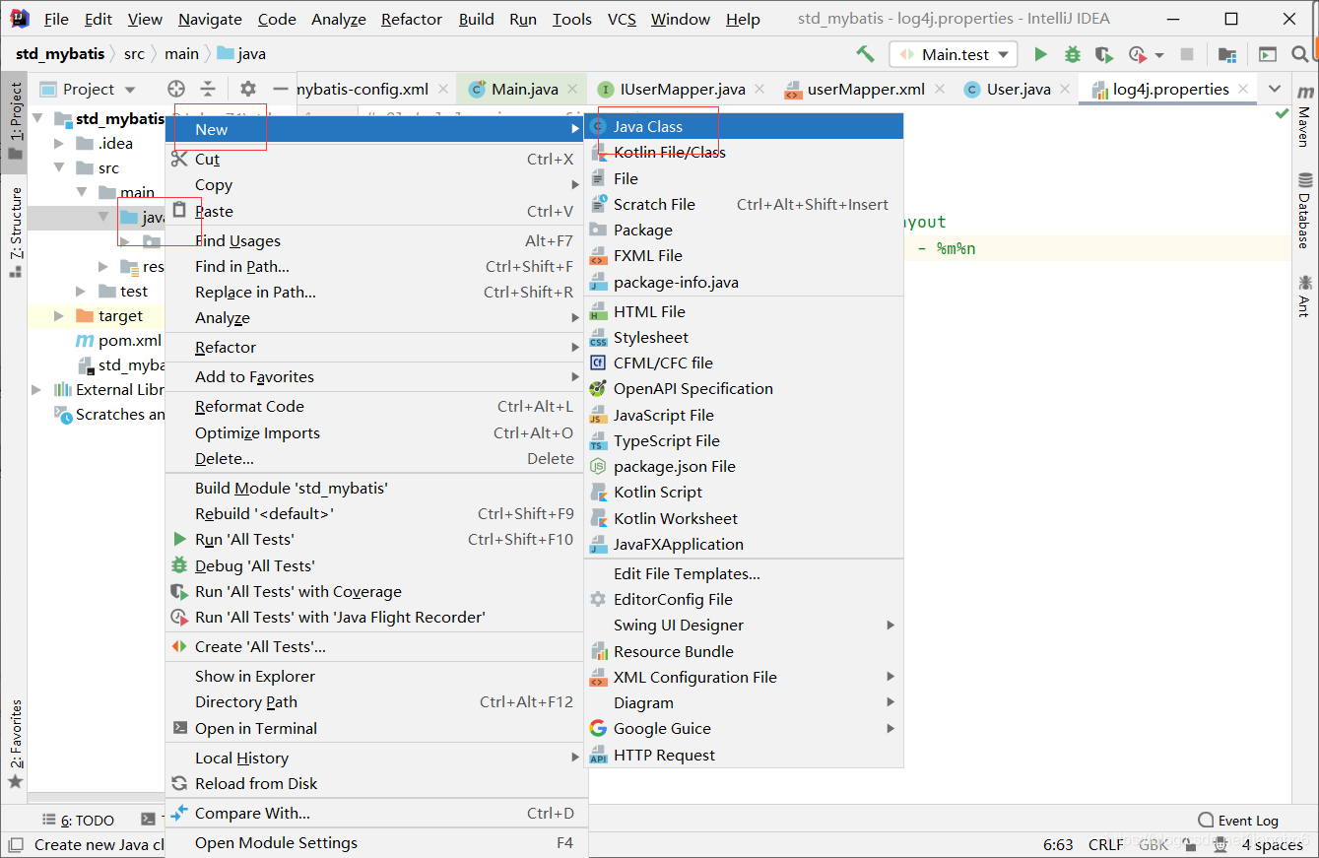
Task: Expand the .idea folder
Action: (x=59, y=144)
